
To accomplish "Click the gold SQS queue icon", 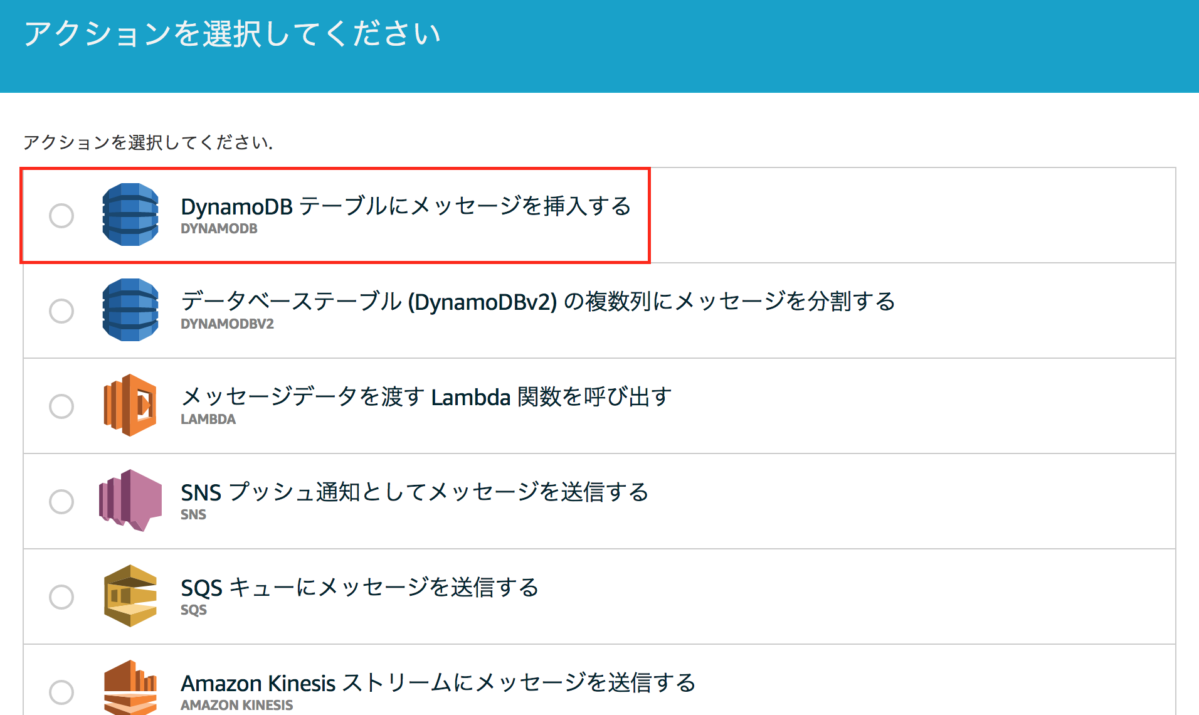I will click(x=130, y=596).
